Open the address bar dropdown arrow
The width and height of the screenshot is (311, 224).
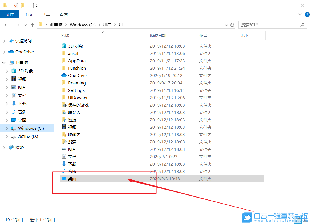click(226, 25)
